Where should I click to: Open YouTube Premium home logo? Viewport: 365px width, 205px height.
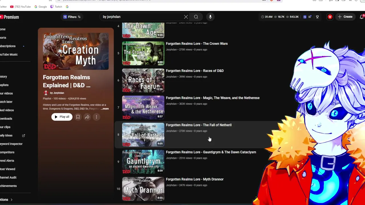point(9,17)
